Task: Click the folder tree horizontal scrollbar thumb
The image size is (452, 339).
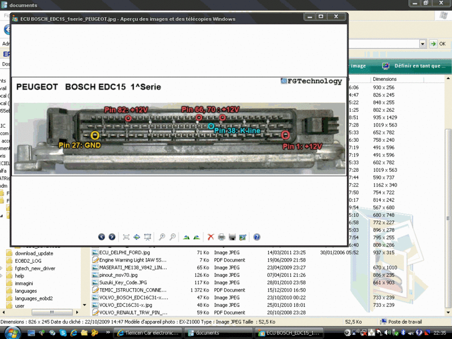Action: pyautogui.click(x=52, y=312)
